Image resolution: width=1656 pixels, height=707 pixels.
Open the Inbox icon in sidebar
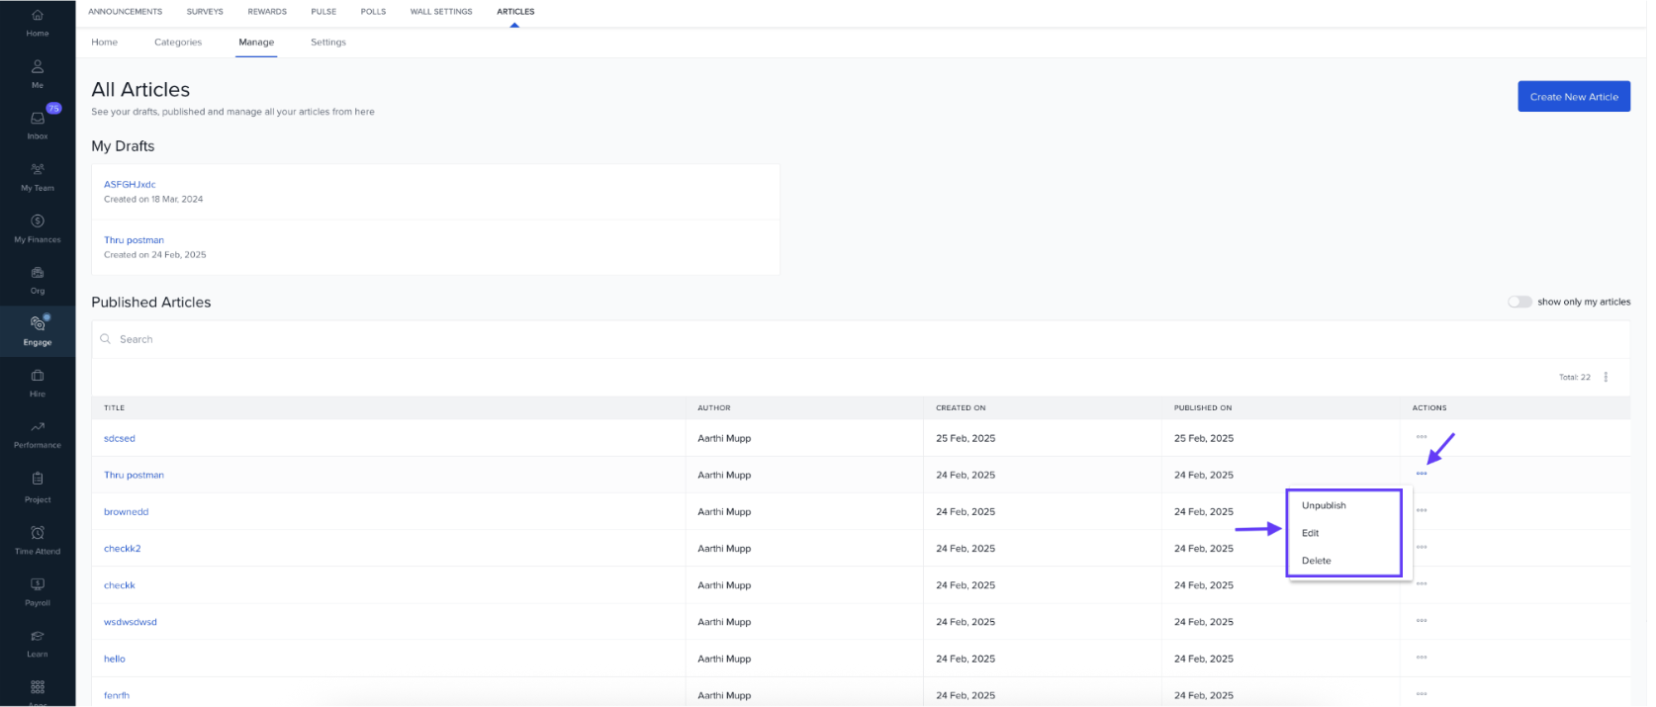(38, 119)
